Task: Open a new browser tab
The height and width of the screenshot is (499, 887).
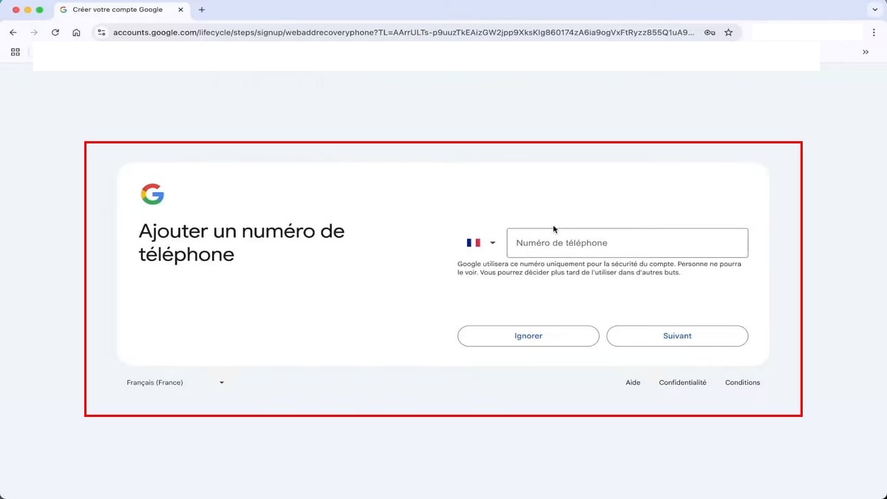Action: click(x=202, y=10)
